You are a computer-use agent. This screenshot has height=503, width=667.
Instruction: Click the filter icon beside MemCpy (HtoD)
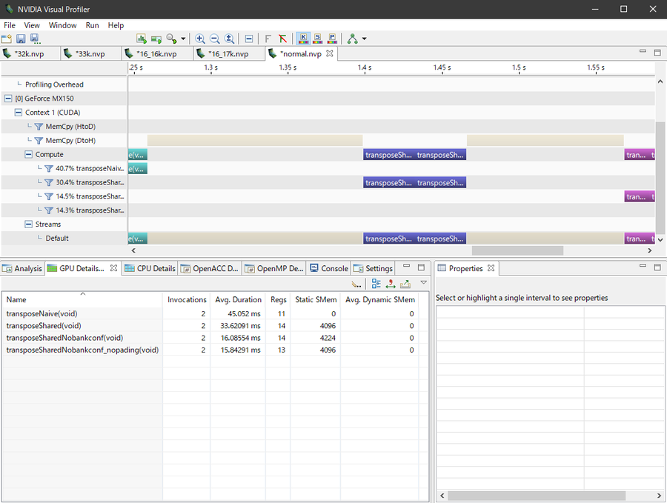point(39,127)
